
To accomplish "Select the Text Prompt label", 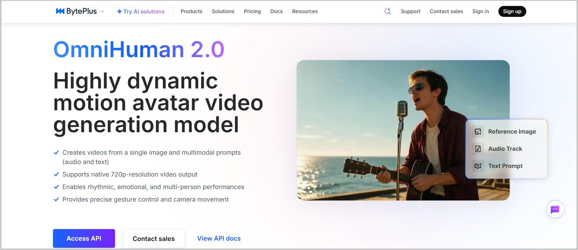I will click(506, 166).
